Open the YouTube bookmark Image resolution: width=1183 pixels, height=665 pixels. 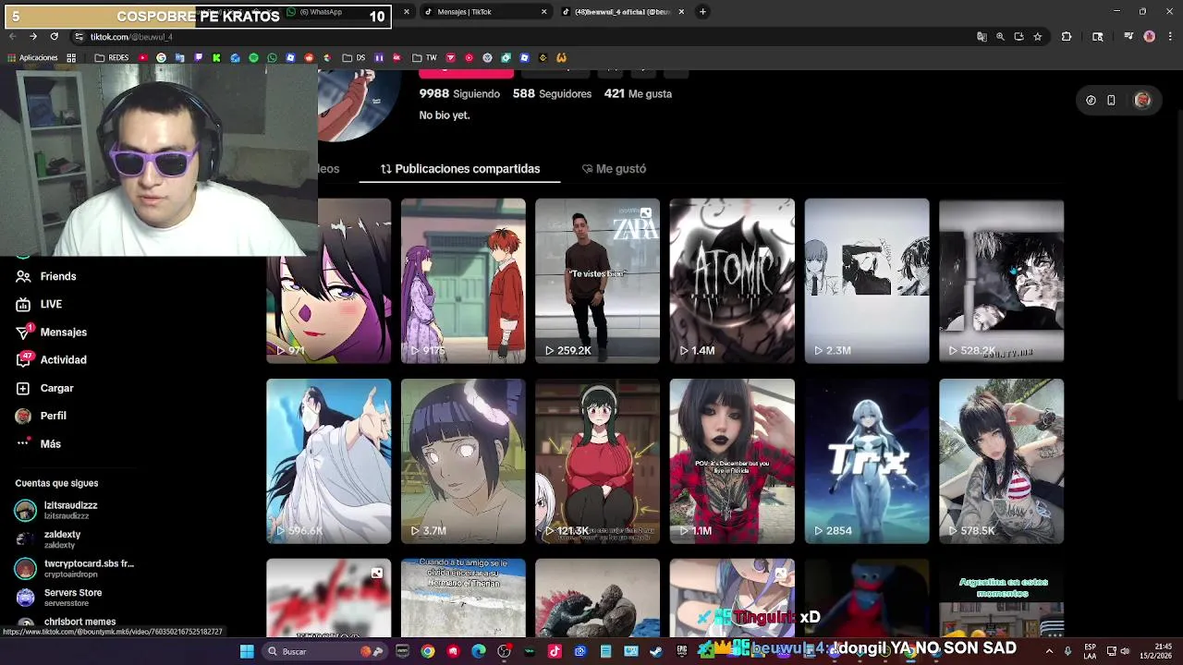coord(143,57)
